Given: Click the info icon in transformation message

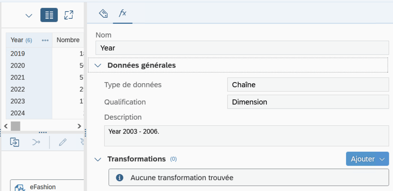Looking at the screenshot, I should tap(120, 178).
